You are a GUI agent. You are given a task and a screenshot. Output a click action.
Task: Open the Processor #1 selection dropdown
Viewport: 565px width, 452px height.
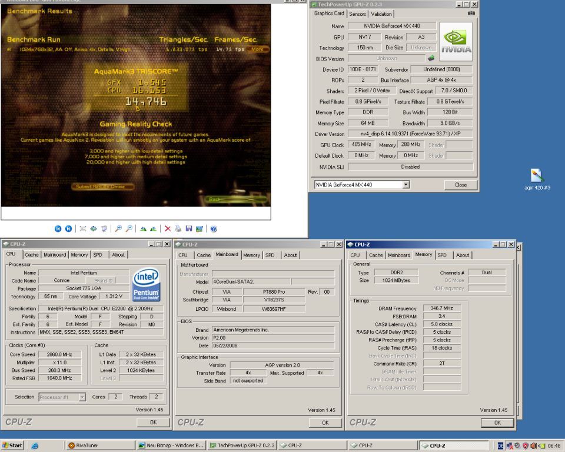(82, 397)
